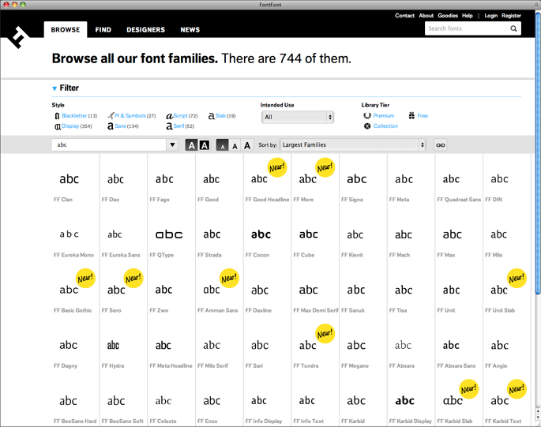Click the New! badge on FF More
The image size is (541, 427).
[x=325, y=167]
